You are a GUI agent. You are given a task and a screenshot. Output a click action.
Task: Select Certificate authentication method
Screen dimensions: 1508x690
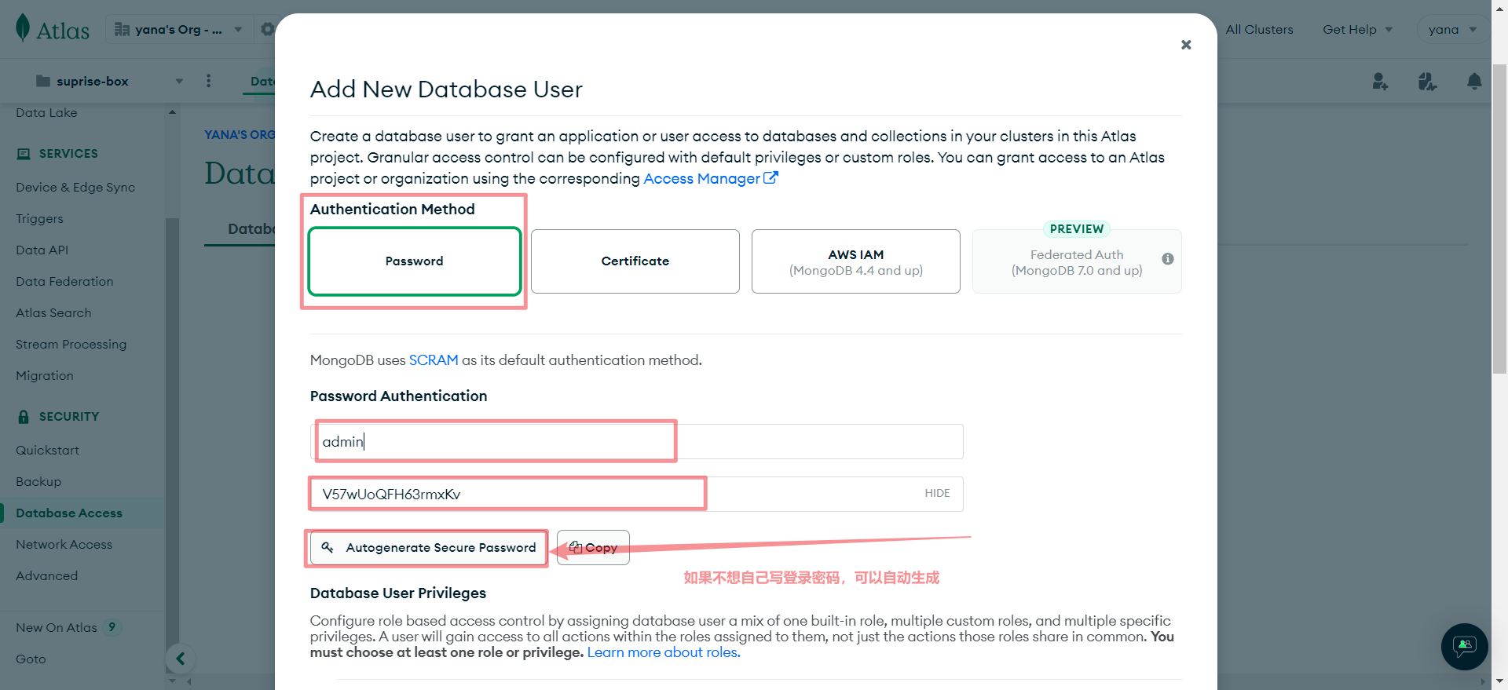(x=635, y=261)
